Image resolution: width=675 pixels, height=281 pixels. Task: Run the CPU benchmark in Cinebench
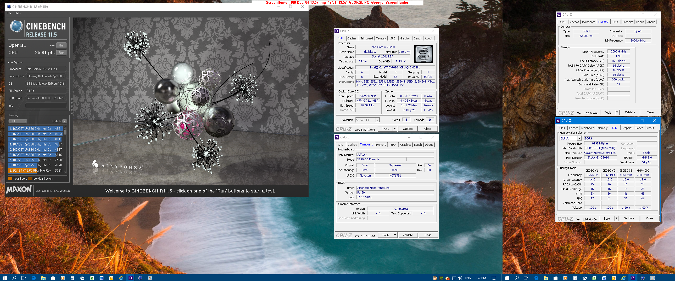click(62, 52)
